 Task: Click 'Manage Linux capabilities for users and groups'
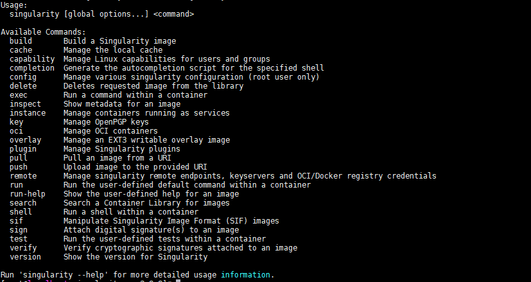click(x=166, y=59)
